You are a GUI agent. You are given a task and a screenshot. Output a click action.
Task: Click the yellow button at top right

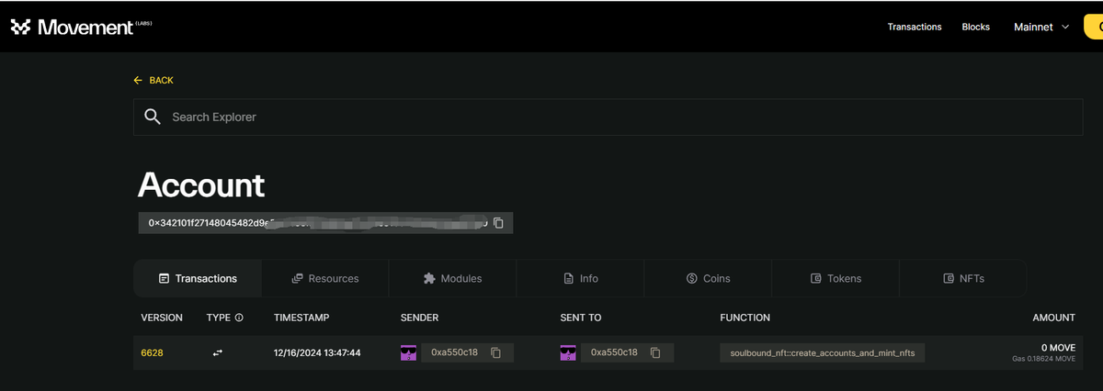(x=1094, y=27)
